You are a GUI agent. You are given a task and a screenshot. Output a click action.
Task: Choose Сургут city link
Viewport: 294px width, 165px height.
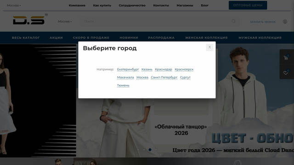point(185,77)
